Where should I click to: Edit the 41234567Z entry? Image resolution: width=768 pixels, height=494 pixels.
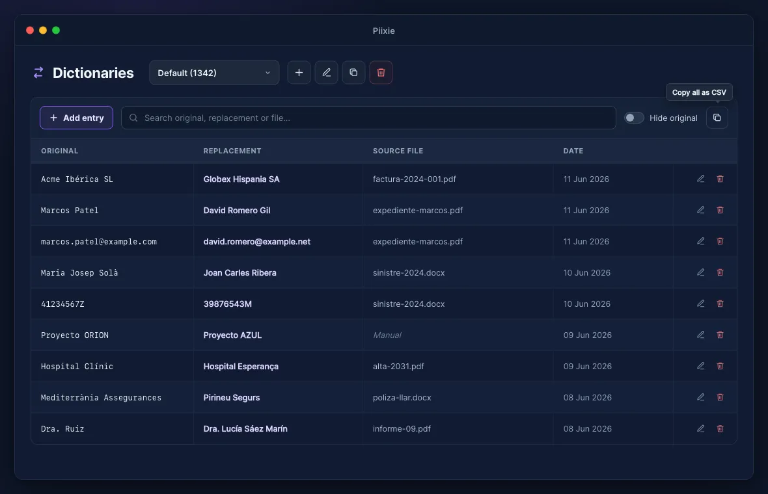point(701,304)
